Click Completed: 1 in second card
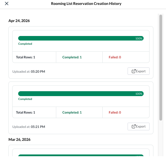The image size is (166, 159). 72,113
